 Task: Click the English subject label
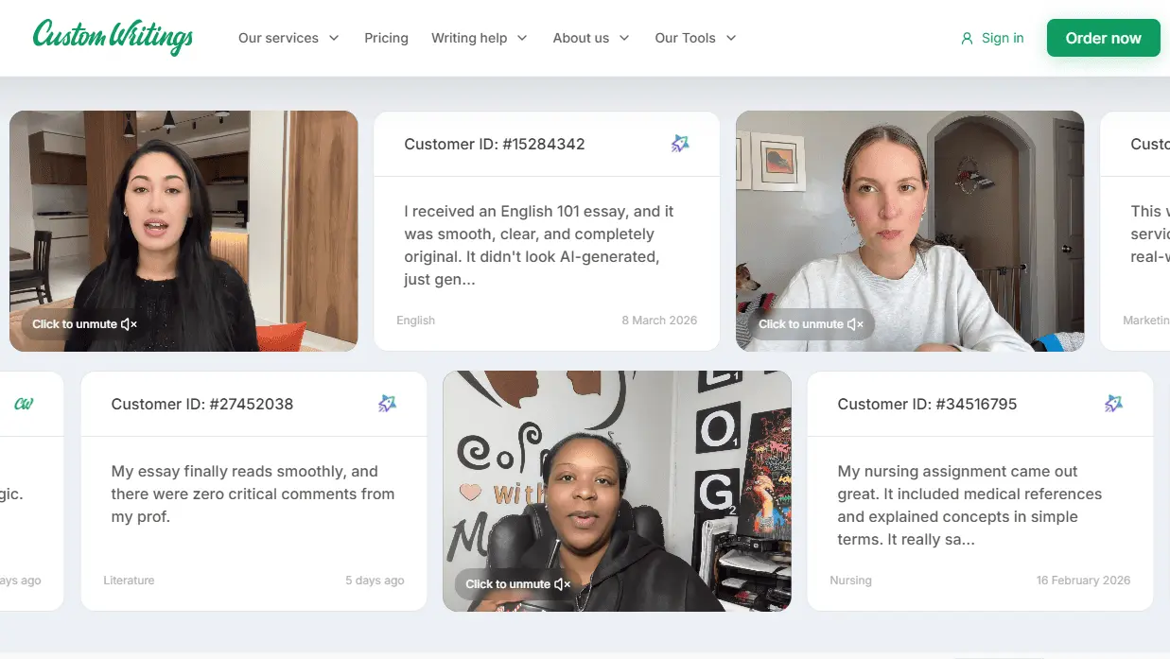(416, 321)
